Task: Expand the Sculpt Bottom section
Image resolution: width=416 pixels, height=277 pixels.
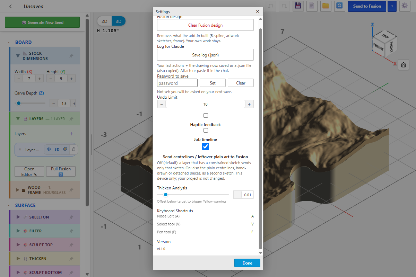Action: (18, 272)
